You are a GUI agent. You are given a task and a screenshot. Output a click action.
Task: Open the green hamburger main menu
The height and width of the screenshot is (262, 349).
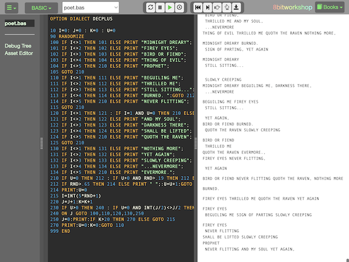point(12,8)
